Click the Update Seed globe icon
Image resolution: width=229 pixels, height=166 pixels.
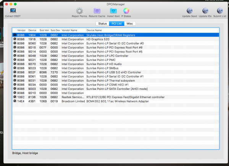pyautogui.click(x=189, y=11)
